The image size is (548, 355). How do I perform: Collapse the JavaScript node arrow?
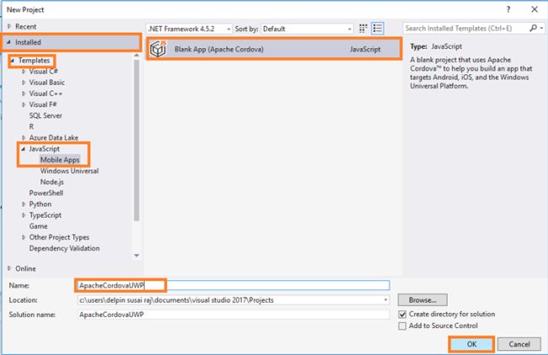(24, 149)
